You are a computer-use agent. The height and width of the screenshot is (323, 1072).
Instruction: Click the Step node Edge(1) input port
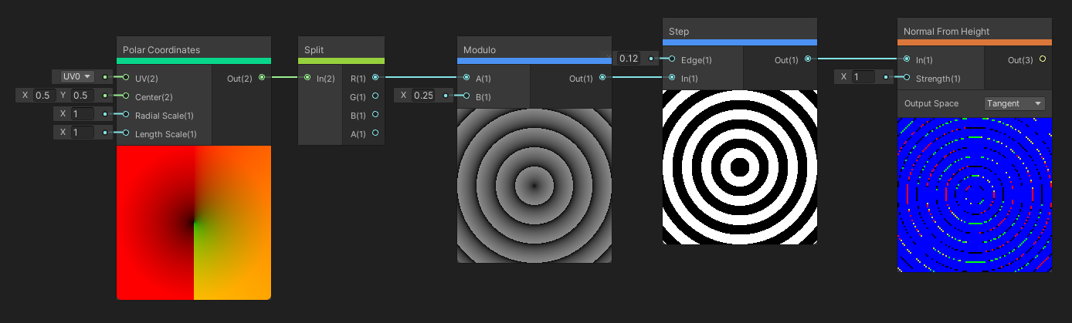[x=673, y=59]
